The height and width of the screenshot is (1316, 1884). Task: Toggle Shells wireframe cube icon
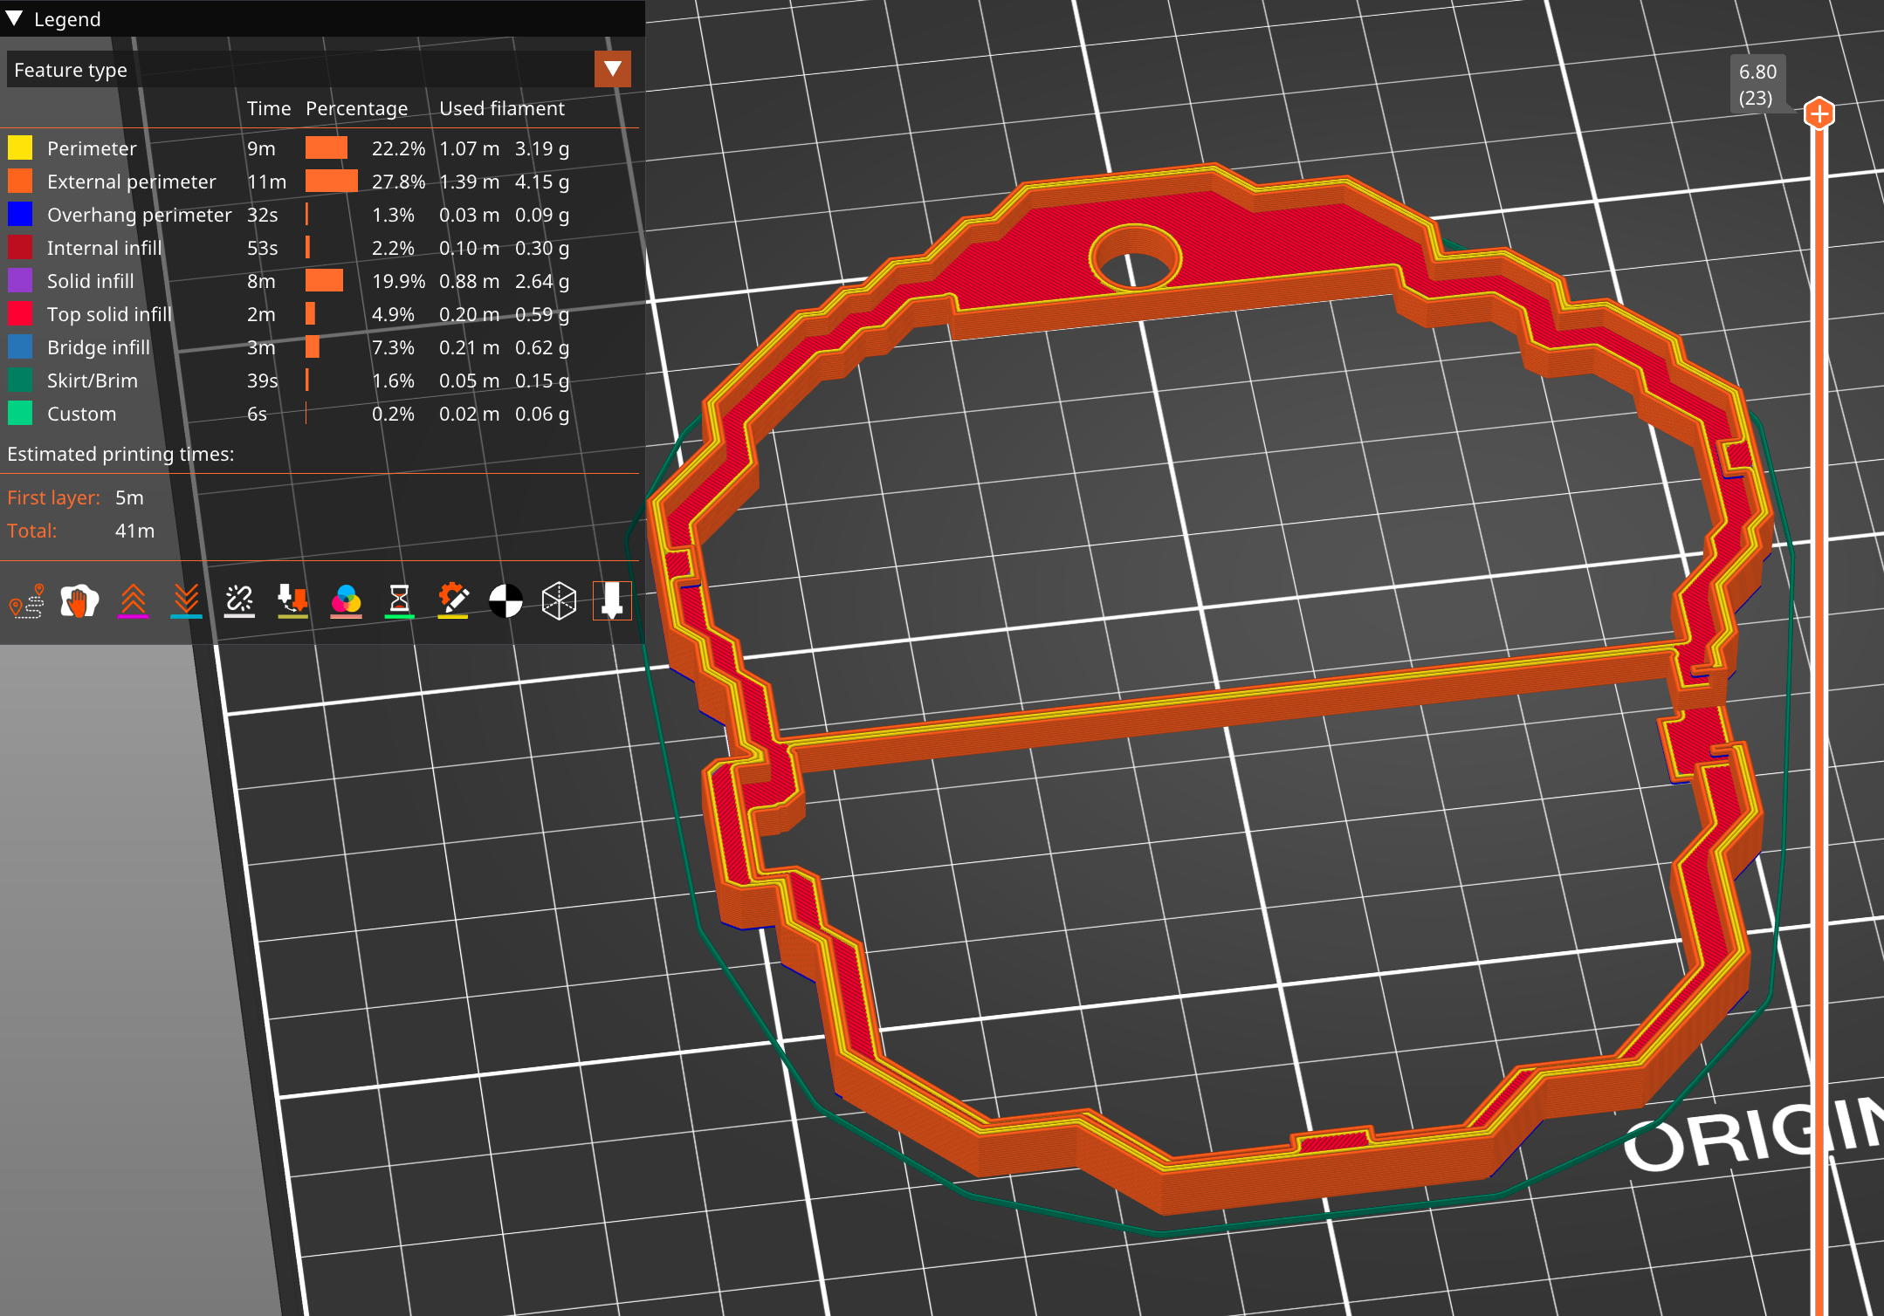point(559,601)
